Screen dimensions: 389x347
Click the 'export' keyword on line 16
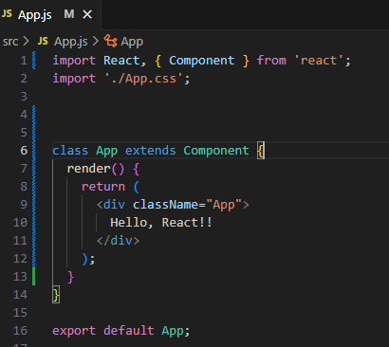click(74, 331)
